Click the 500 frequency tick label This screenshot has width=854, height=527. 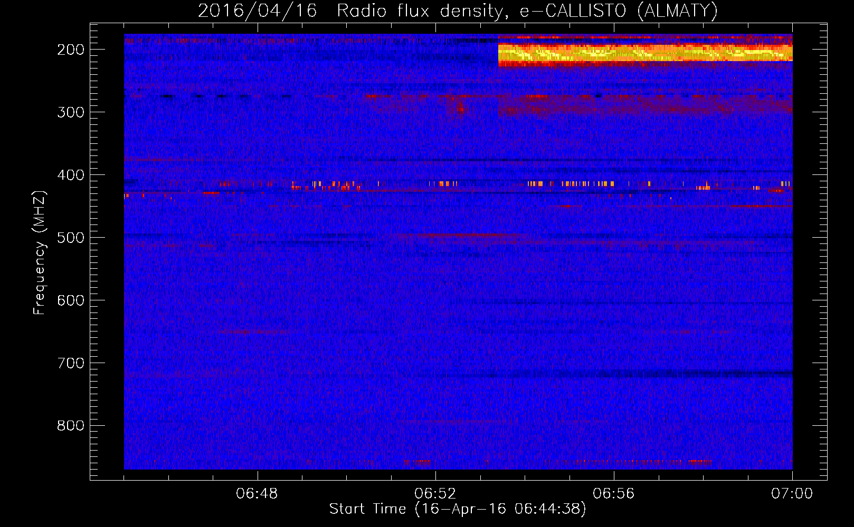[71, 238]
